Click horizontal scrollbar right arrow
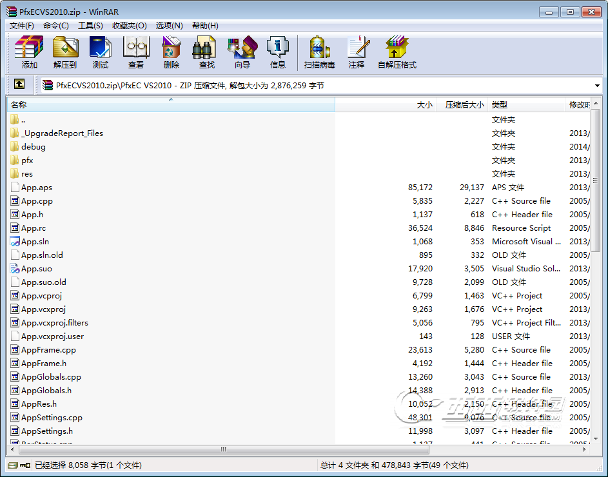This screenshot has width=608, height=477. [x=585, y=449]
